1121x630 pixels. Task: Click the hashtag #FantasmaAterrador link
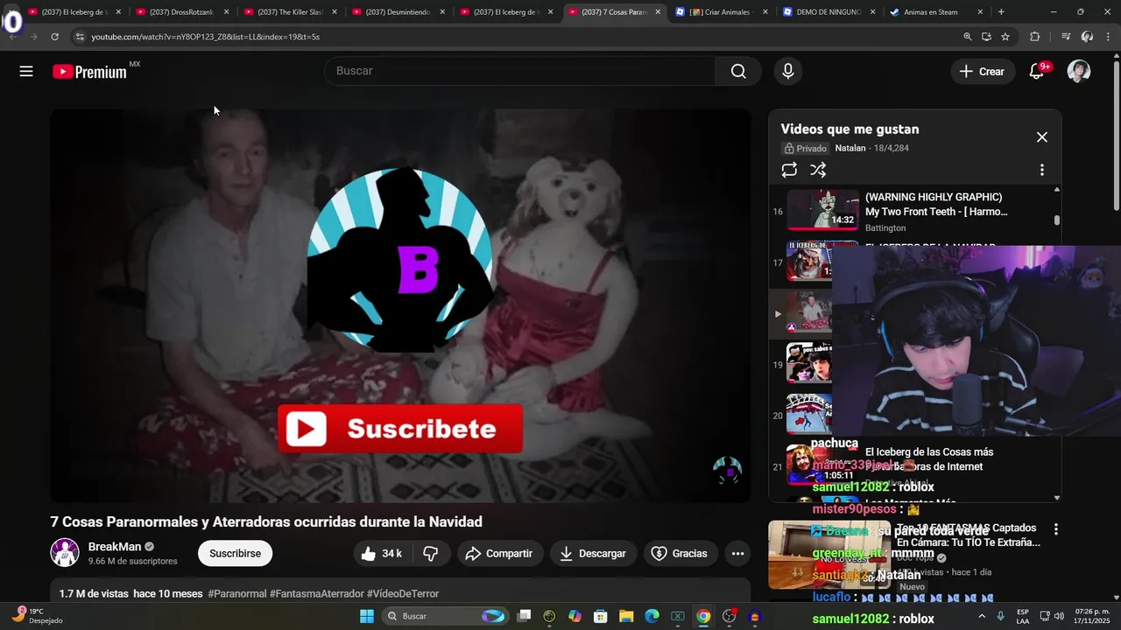click(316, 593)
